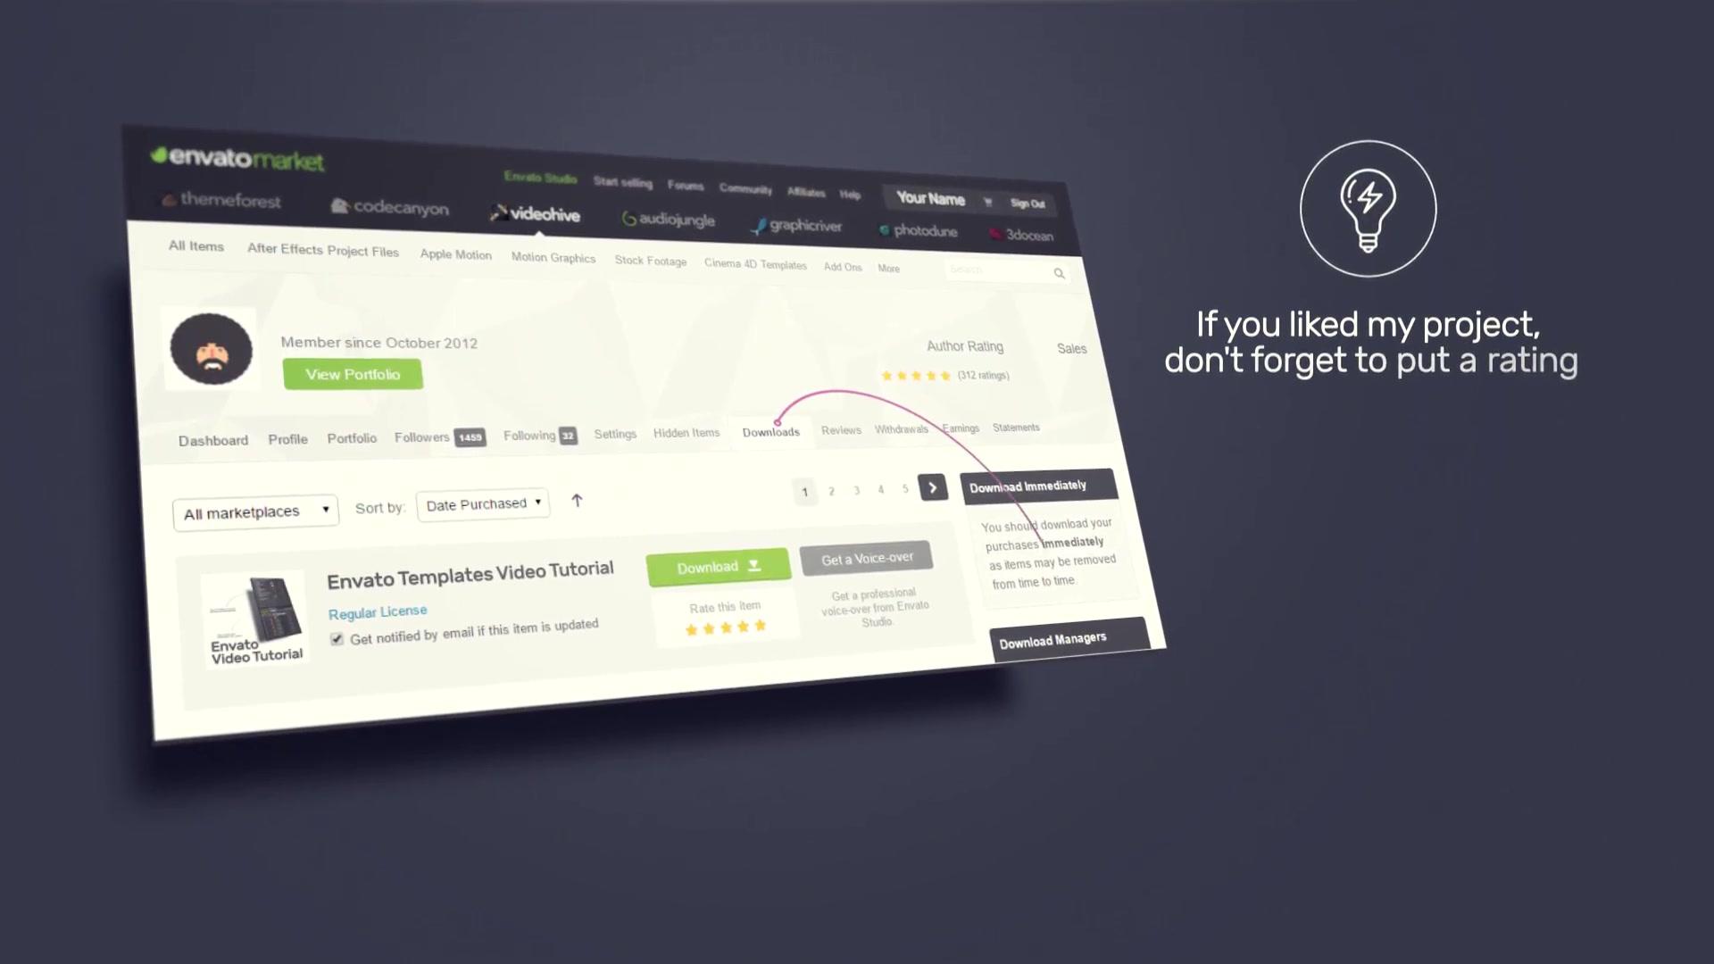Click the next page arrow button
Image resolution: width=1714 pixels, height=964 pixels.
pyautogui.click(x=932, y=487)
